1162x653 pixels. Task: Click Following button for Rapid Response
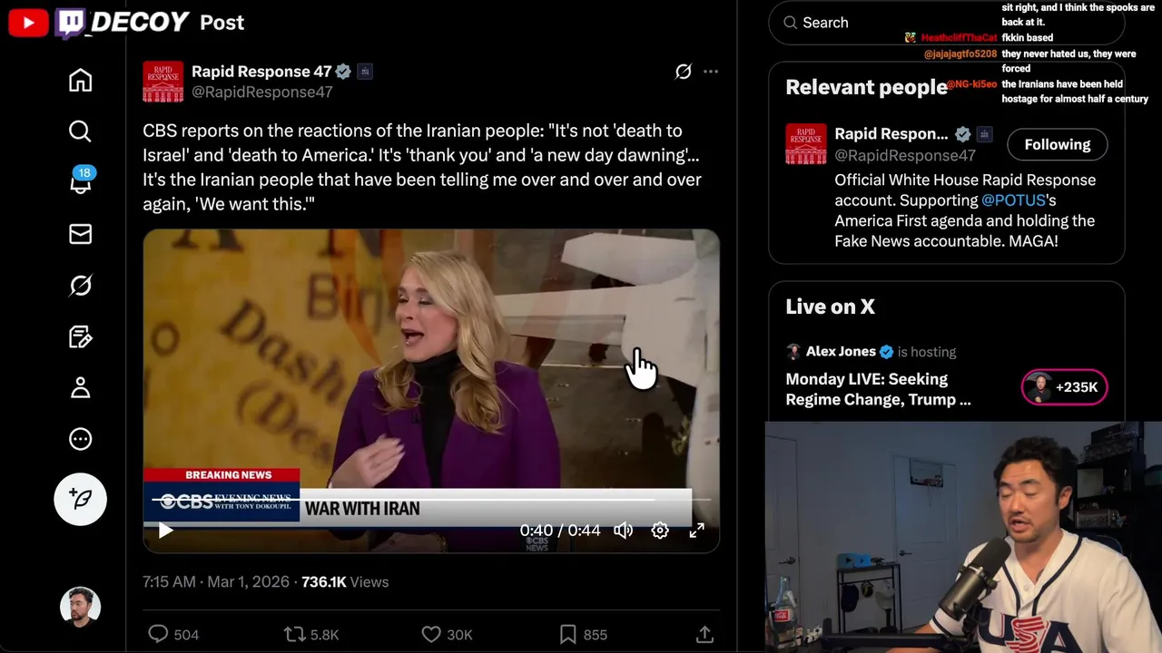[x=1057, y=144]
